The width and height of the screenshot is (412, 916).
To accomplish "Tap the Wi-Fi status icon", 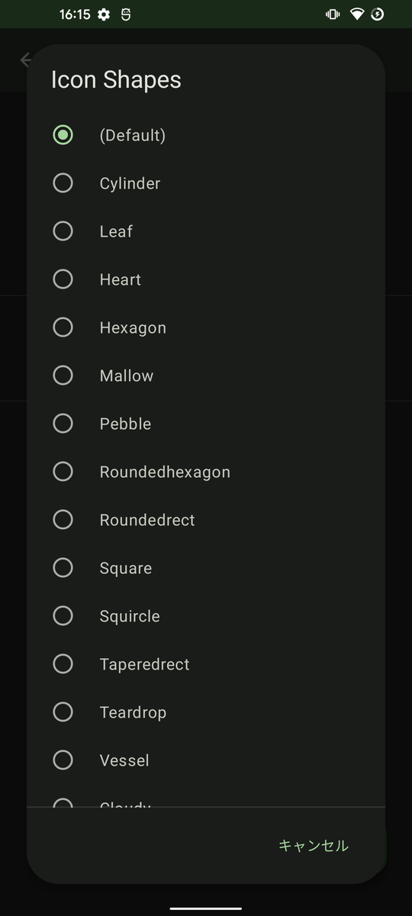I will 357,15.
